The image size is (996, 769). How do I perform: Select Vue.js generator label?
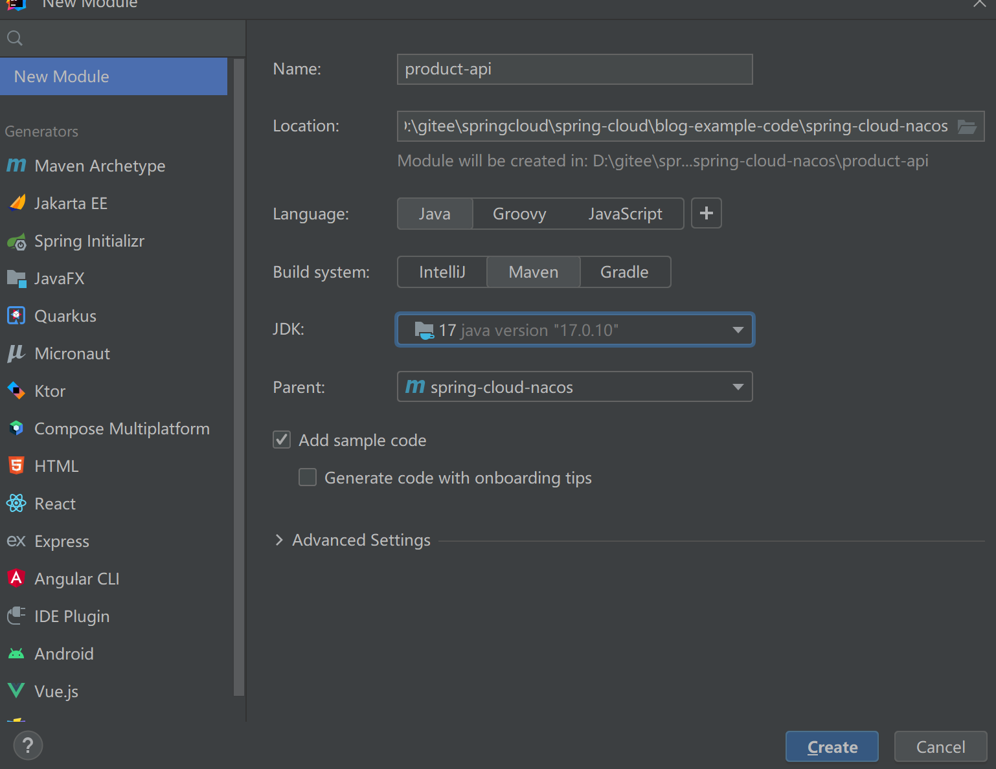tap(56, 691)
